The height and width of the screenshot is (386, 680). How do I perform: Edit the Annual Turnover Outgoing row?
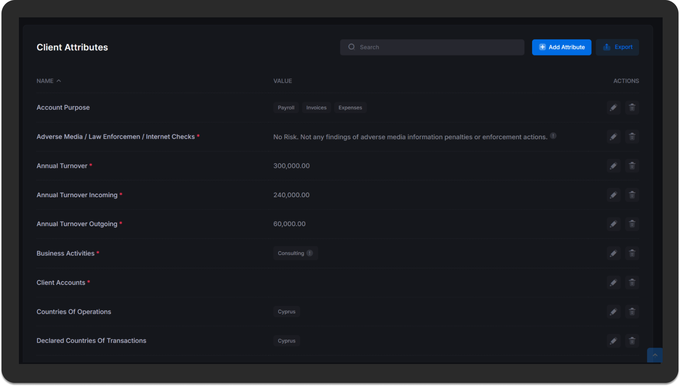coord(613,224)
